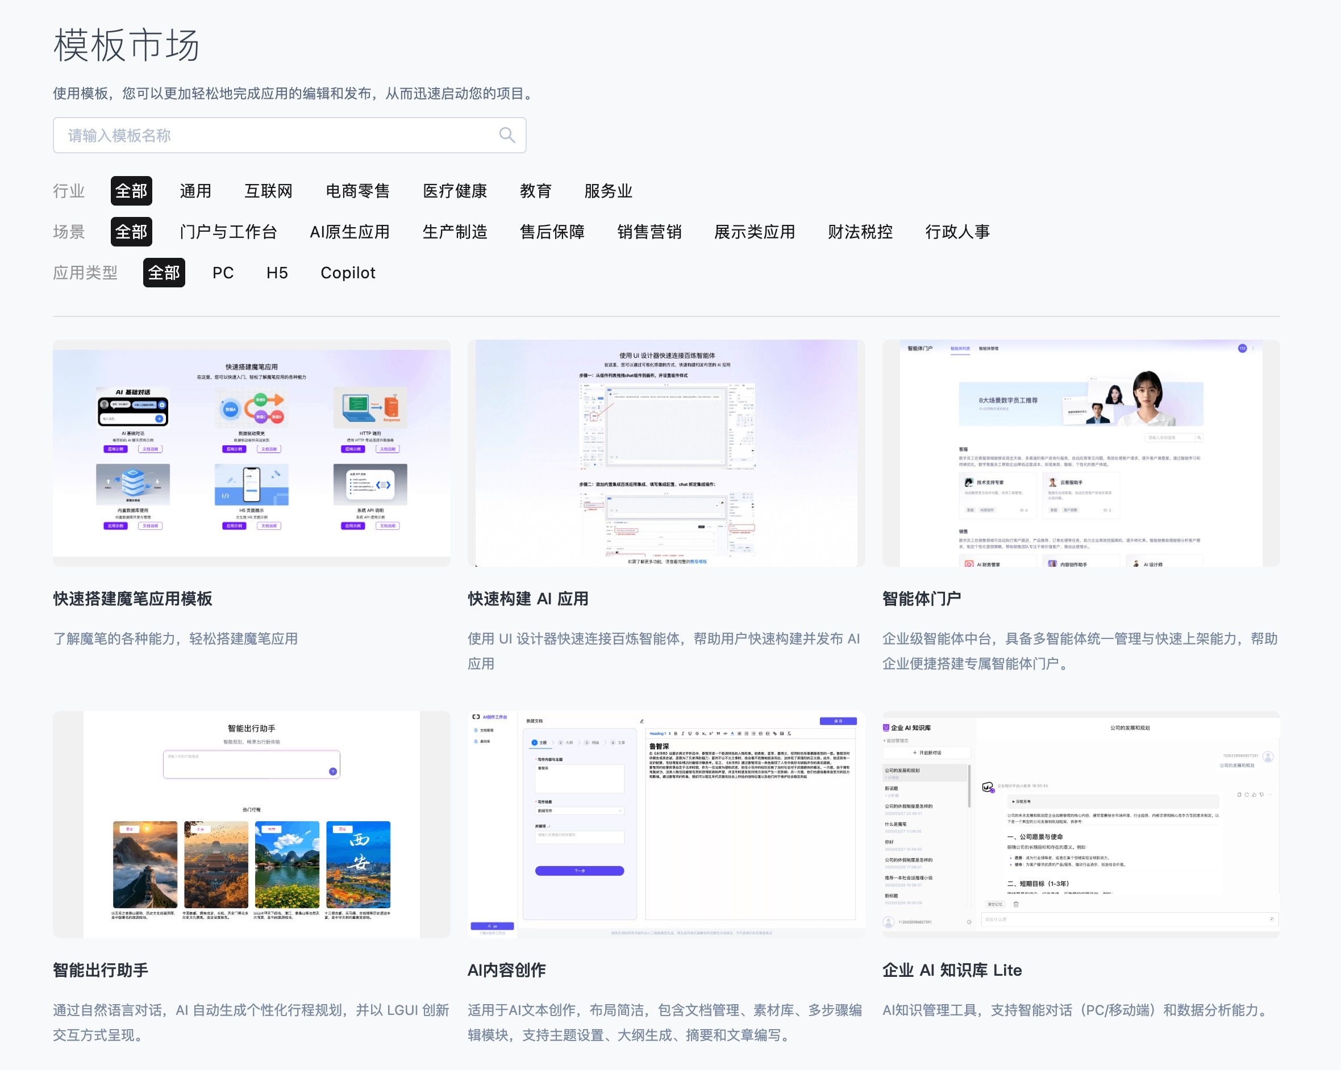The height and width of the screenshot is (1070, 1341).
Task: Select the H5 application type
Action: pyautogui.click(x=277, y=273)
